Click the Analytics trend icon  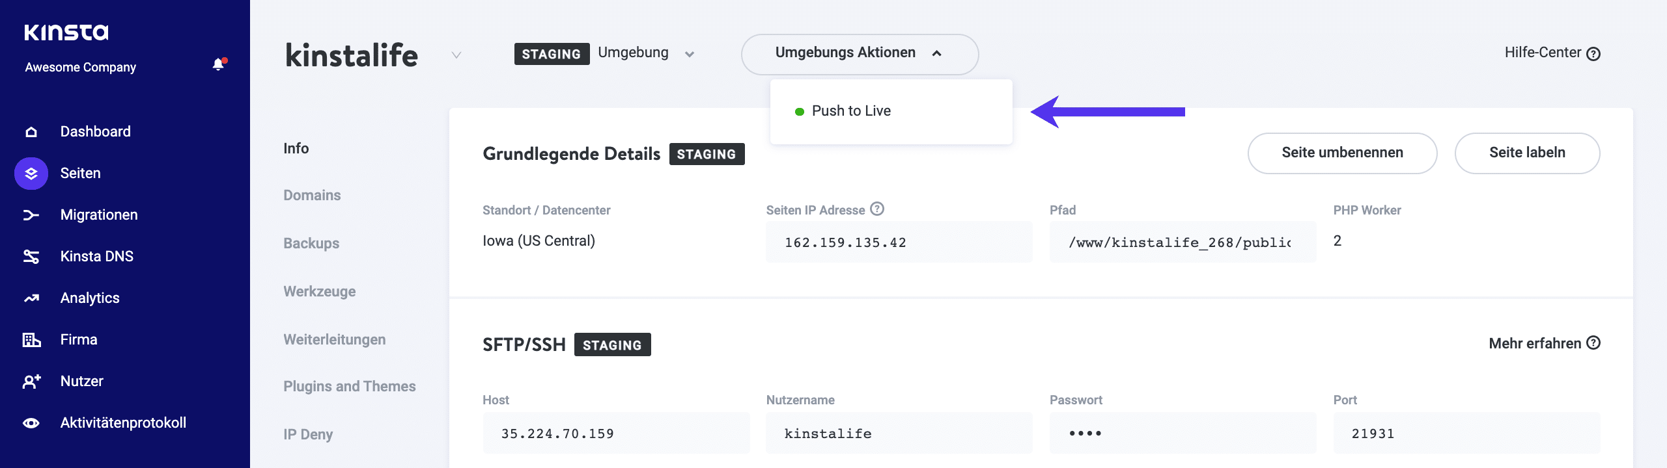(x=31, y=298)
